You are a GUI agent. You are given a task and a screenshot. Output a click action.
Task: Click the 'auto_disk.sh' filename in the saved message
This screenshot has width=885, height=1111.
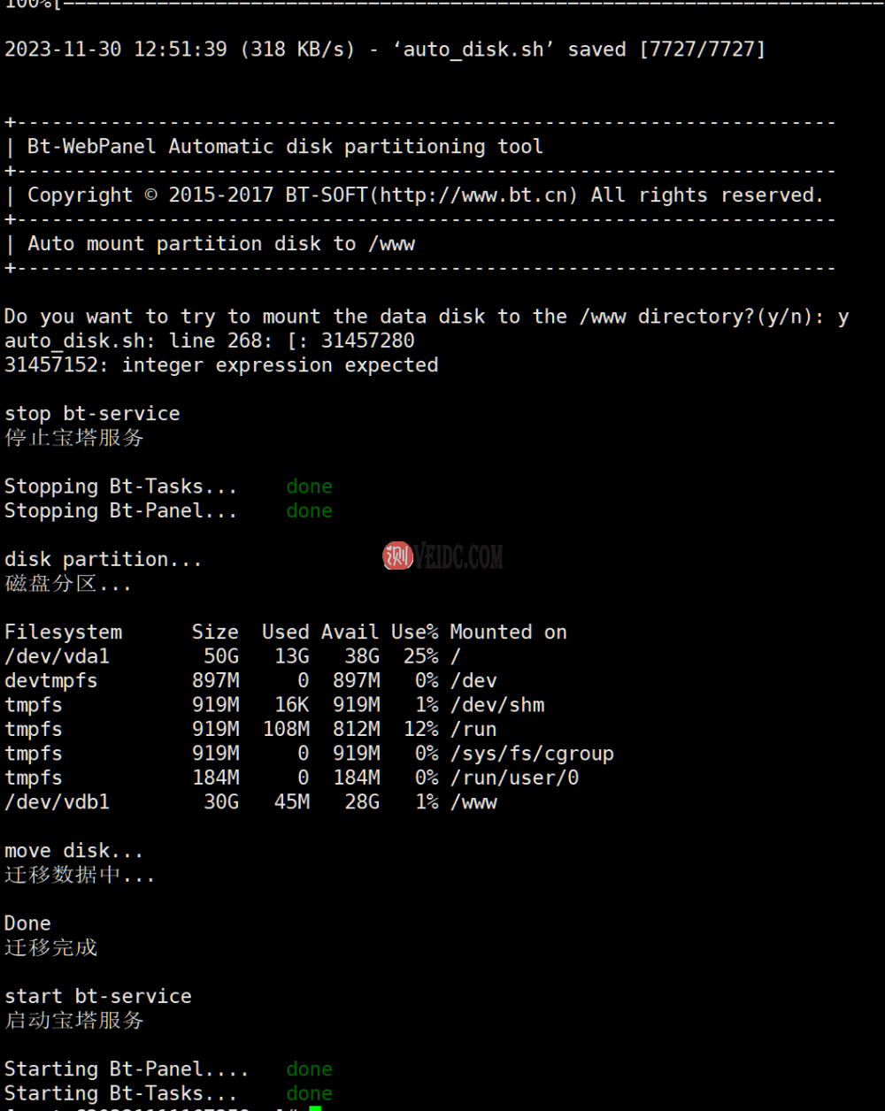tap(473, 49)
